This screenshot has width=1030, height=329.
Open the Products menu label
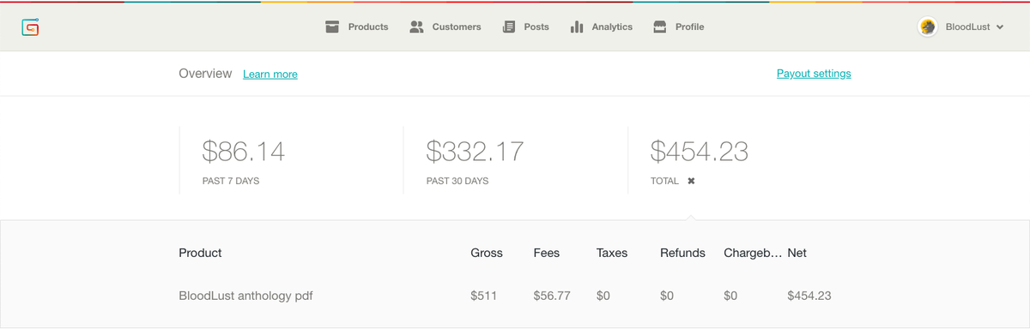(x=368, y=27)
